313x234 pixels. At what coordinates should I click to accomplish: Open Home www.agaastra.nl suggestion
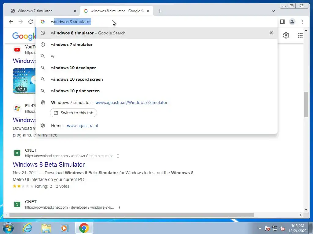(156, 126)
